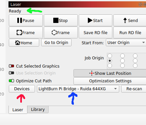Open the Devices dialog
This screenshot has height=125, width=146.
pyautogui.click(x=22, y=89)
